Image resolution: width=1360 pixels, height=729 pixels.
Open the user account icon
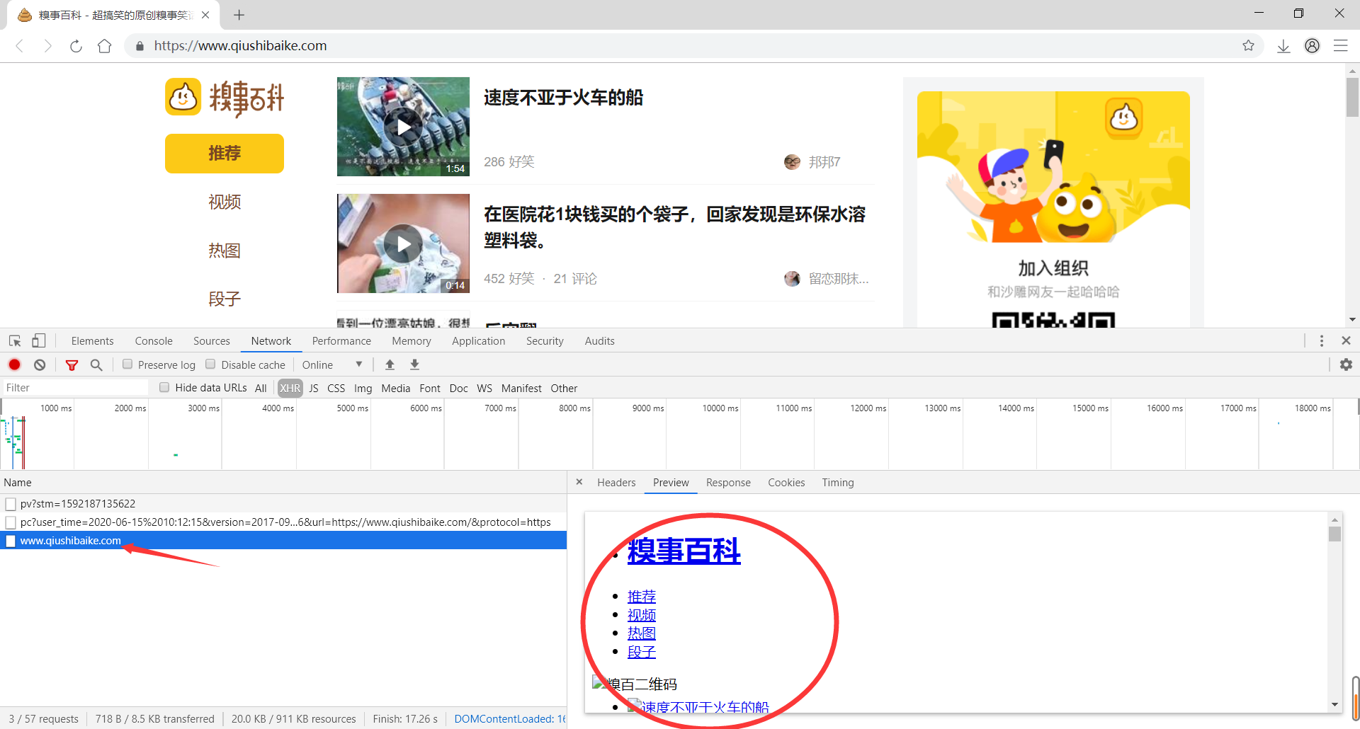(x=1312, y=46)
